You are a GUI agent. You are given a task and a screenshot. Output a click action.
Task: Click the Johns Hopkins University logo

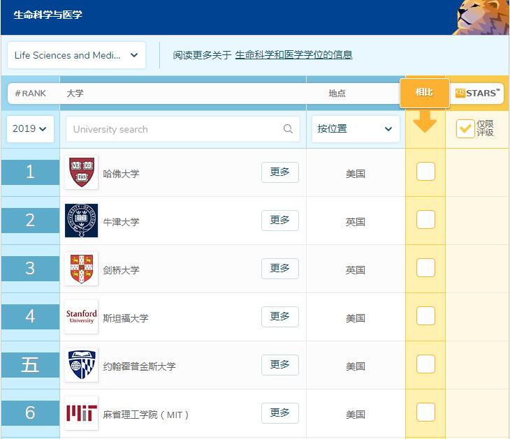[x=81, y=365]
